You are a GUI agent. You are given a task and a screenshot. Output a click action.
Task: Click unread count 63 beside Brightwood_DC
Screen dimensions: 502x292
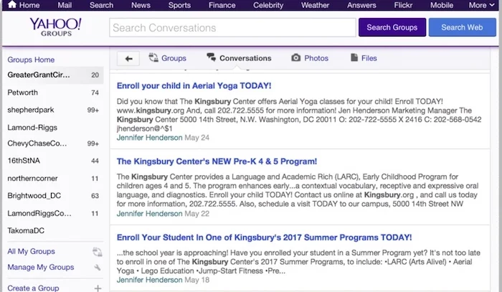click(x=95, y=196)
